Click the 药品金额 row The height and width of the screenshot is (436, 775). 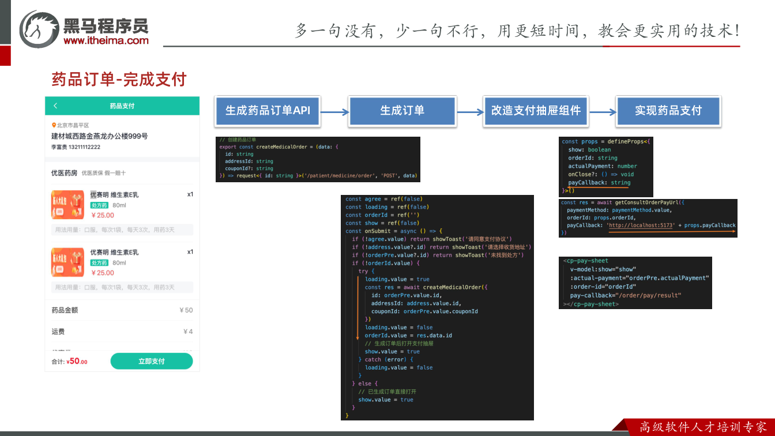tap(122, 310)
